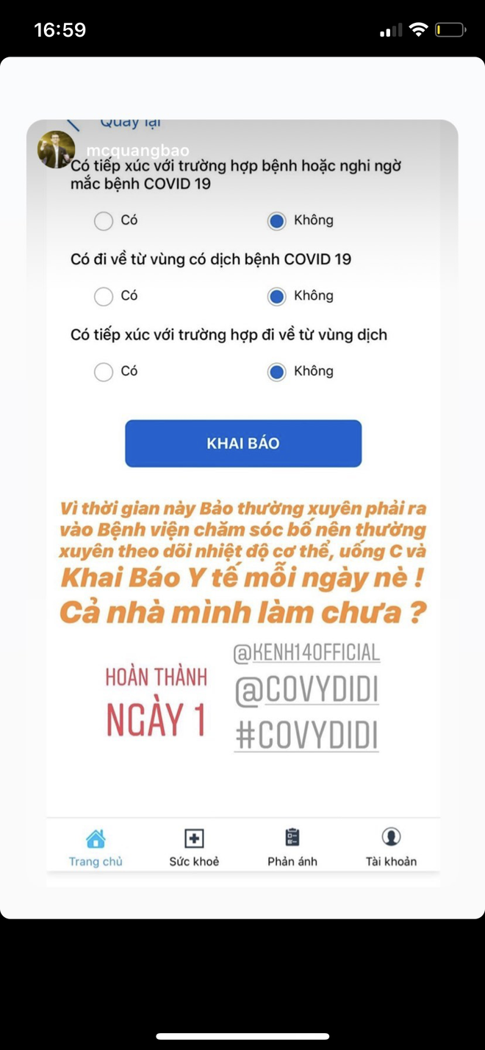The image size is (485, 1050).
Task: Open the @KENH14OFFICIAL mention
Action: click(x=306, y=652)
